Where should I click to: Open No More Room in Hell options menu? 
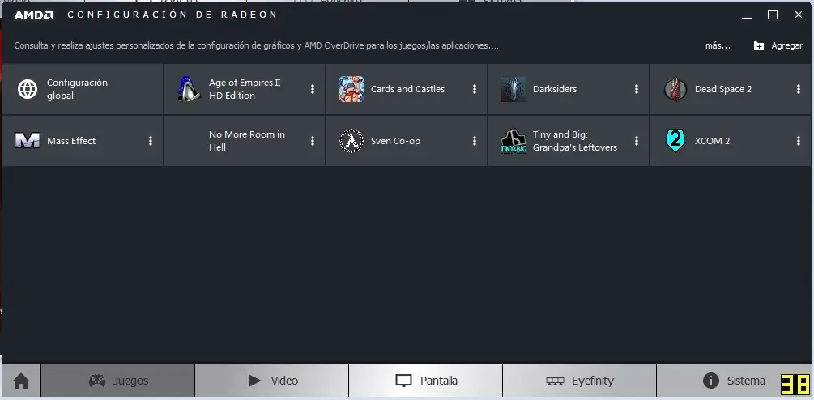[x=313, y=141]
